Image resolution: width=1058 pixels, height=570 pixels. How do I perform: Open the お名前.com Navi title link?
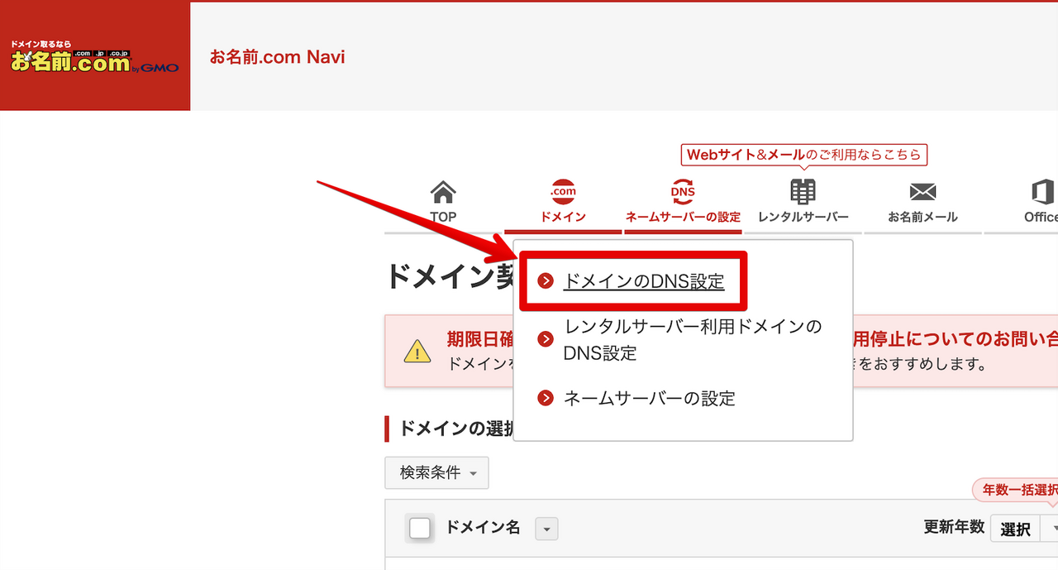tap(277, 57)
